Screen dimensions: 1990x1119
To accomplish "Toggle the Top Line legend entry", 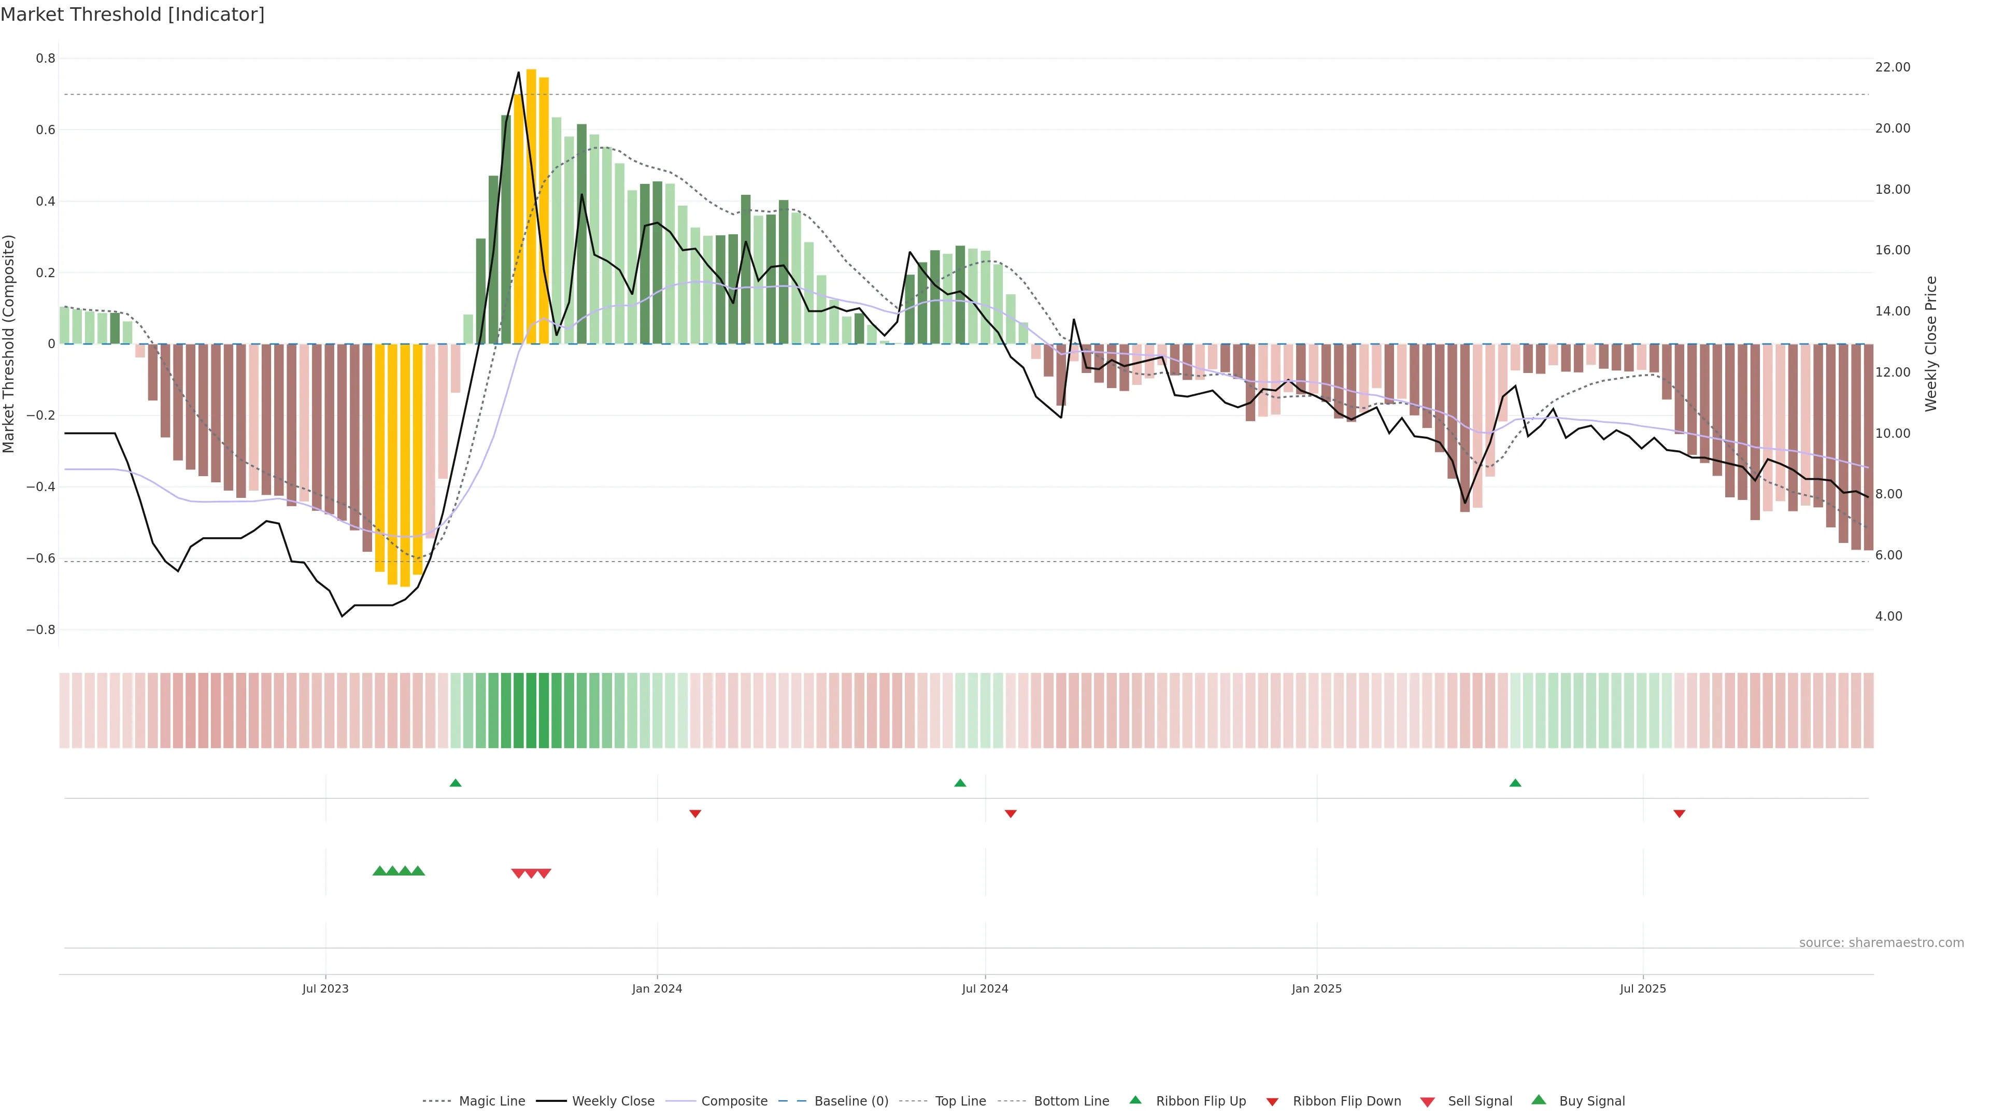I will click(x=960, y=1101).
